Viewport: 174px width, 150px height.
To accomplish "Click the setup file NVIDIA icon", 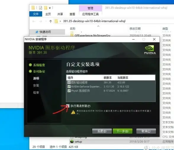I will coord(72,142).
